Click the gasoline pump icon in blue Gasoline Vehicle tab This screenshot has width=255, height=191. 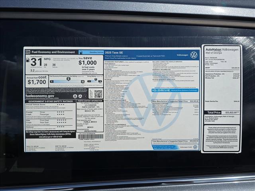81,53
